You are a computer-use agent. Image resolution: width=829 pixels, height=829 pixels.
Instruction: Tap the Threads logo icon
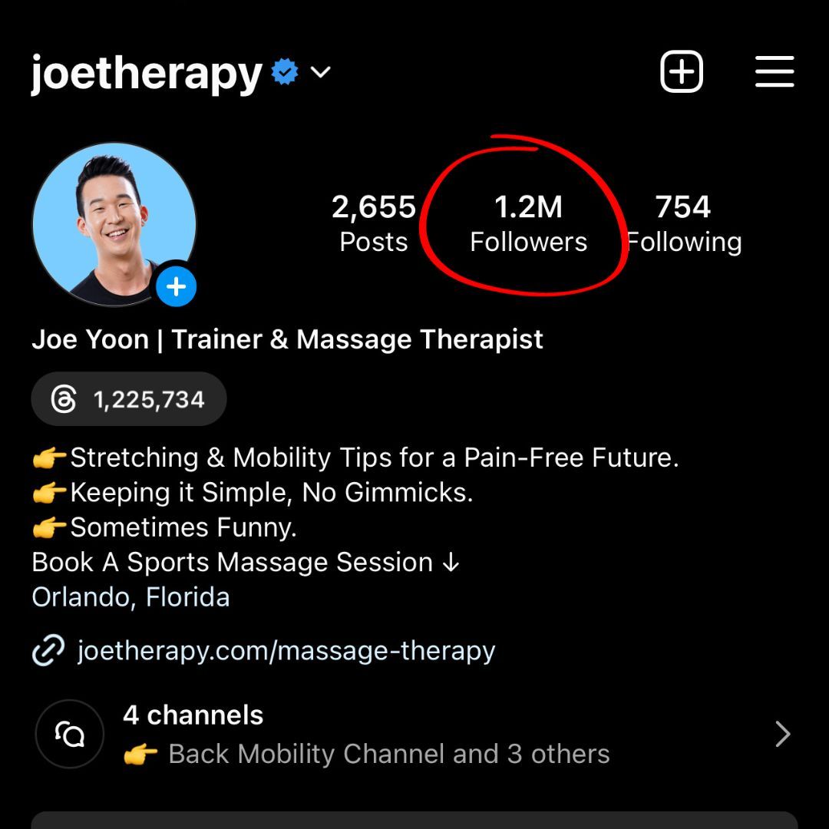(64, 399)
